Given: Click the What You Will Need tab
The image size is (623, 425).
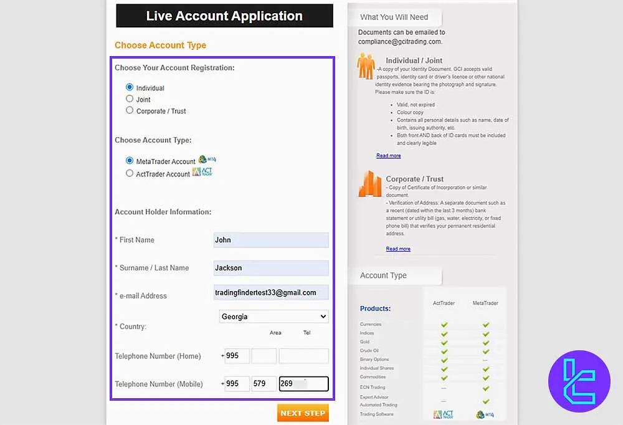Looking at the screenshot, I should [x=394, y=17].
